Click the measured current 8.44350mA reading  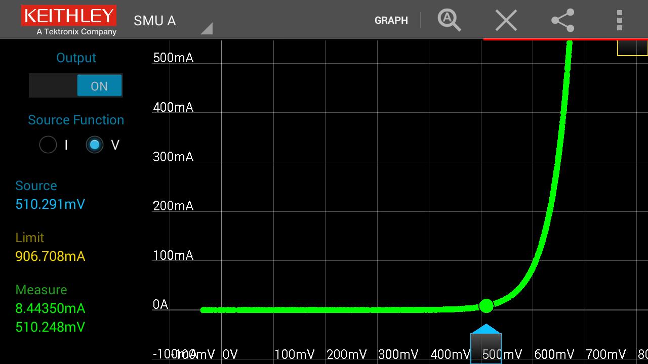50,308
